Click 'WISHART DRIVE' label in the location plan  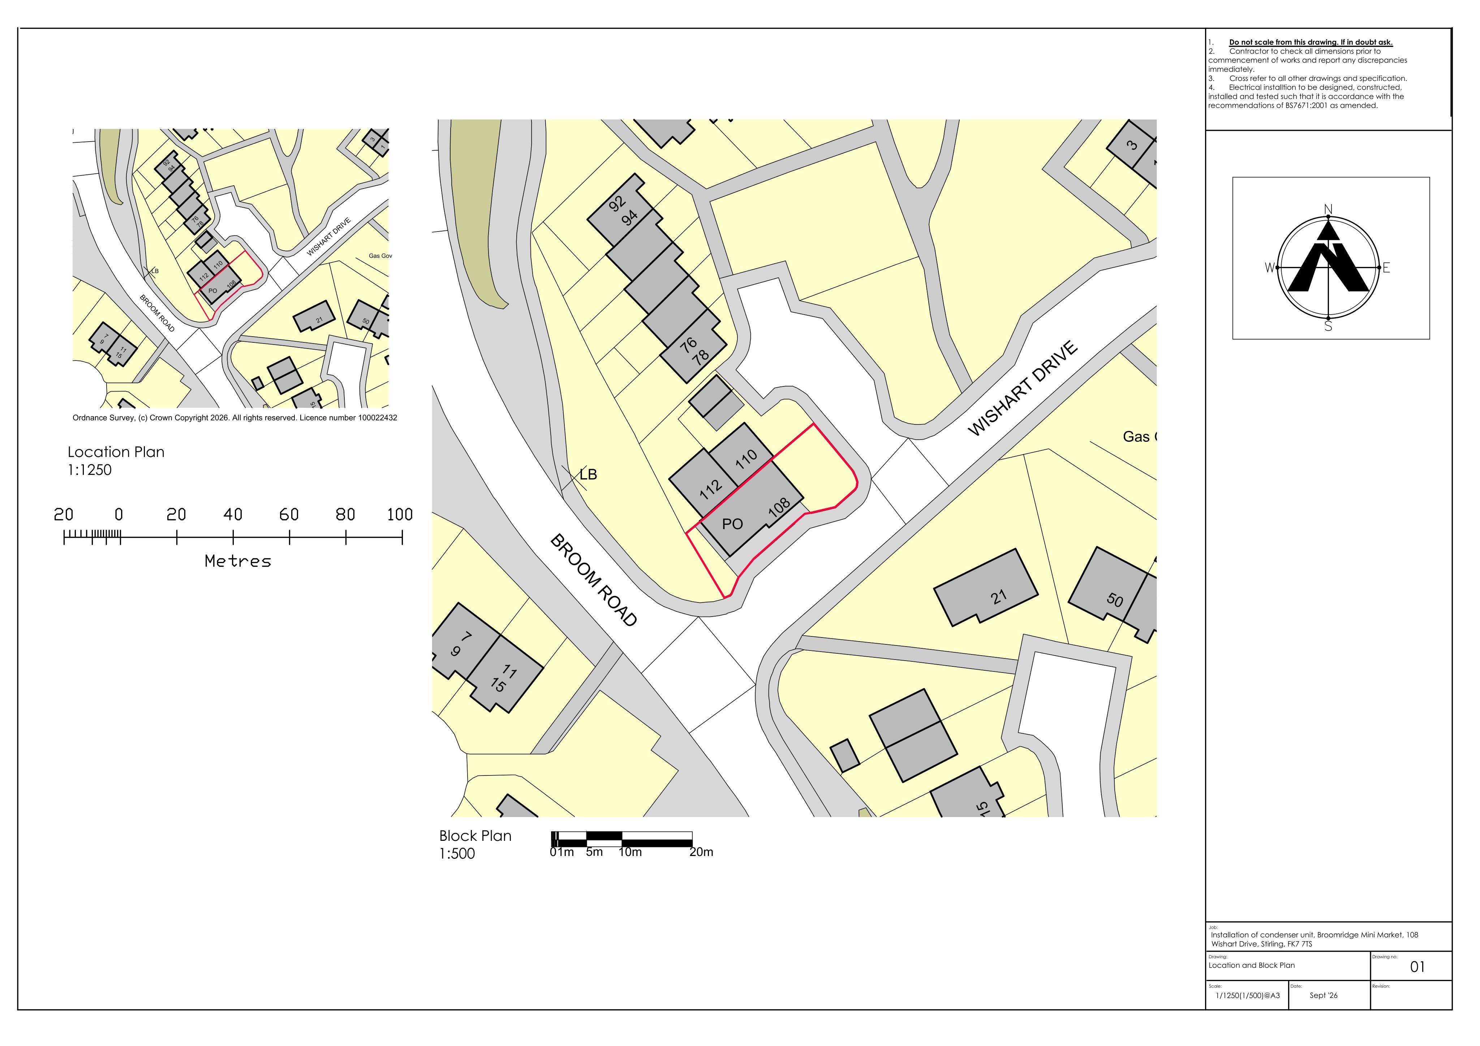(329, 237)
